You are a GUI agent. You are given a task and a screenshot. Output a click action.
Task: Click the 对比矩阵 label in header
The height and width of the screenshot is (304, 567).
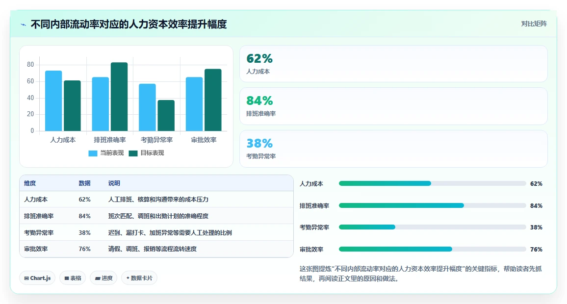point(534,24)
